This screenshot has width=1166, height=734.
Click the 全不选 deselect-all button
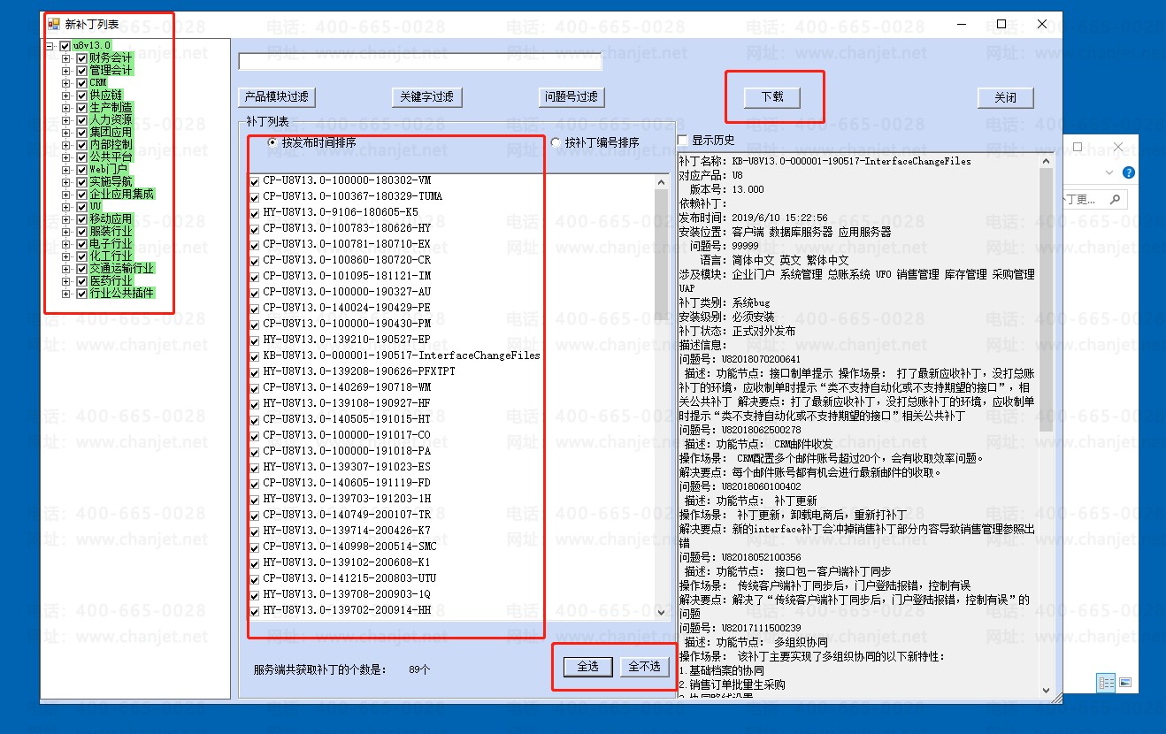[644, 667]
